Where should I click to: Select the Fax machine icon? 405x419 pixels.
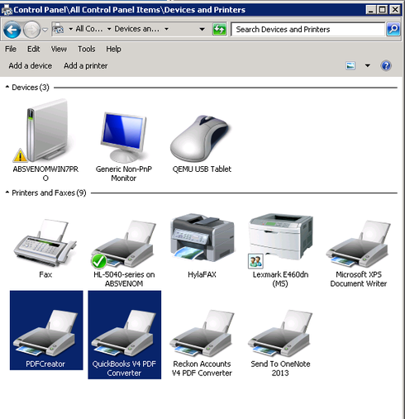(45, 243)
